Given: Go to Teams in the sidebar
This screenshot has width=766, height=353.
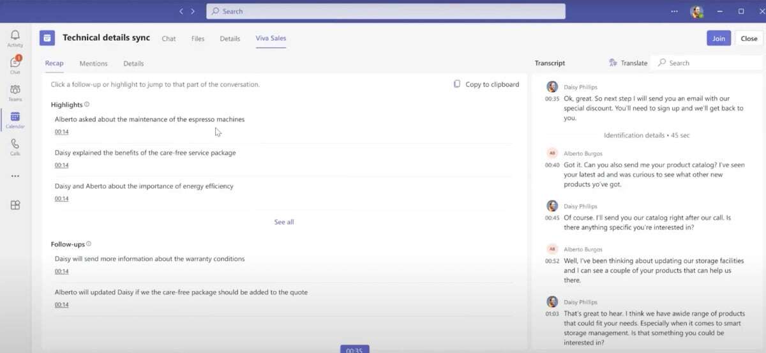Looking at the screenshot, I should click(x=15, y=90).
